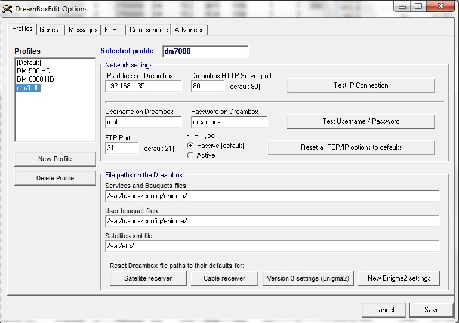Minimize the DreamBoxEdit Options window
This screenshot has height=323, width=459.
pyautogui.click(x=402, y=7)
